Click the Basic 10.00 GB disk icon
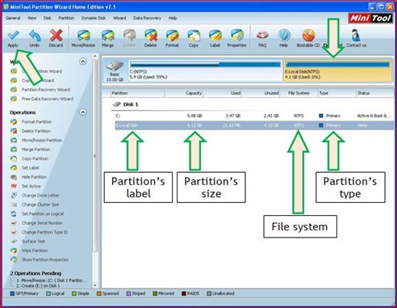This screenshot has width=397, height=308. coord(115,70)
